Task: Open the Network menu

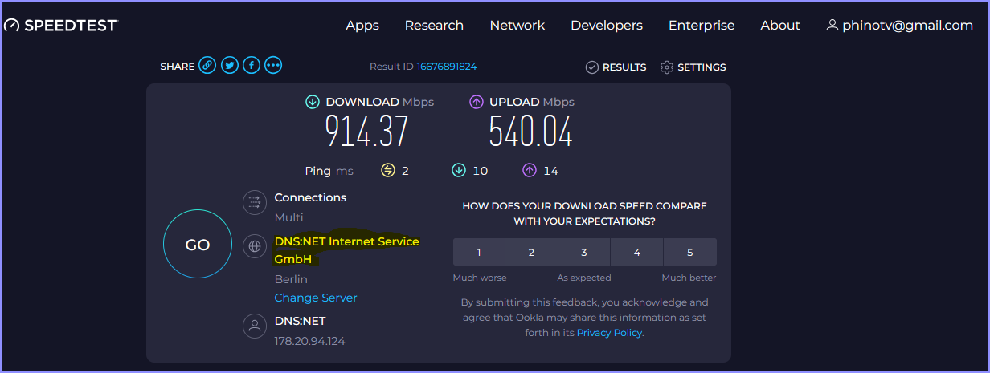Action: (x=517, y=26)
